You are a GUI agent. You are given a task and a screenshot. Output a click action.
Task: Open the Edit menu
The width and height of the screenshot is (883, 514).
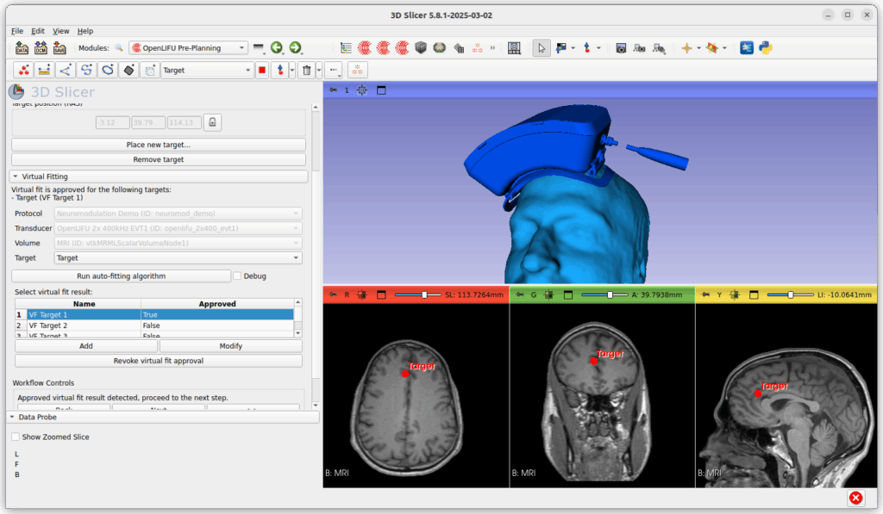[38, 31]
